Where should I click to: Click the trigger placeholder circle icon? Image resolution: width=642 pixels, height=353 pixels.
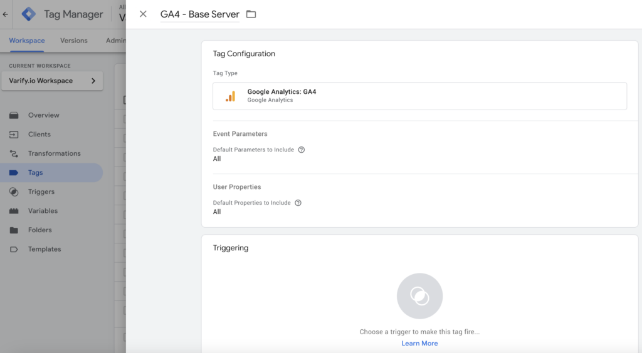(x=419, y=296)
